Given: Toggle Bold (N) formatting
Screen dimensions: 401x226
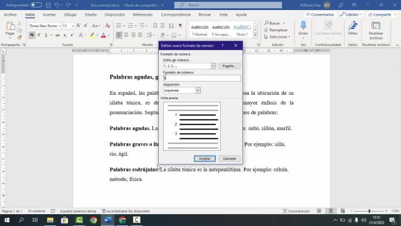Looking at the screenshot, I should 32,35.
